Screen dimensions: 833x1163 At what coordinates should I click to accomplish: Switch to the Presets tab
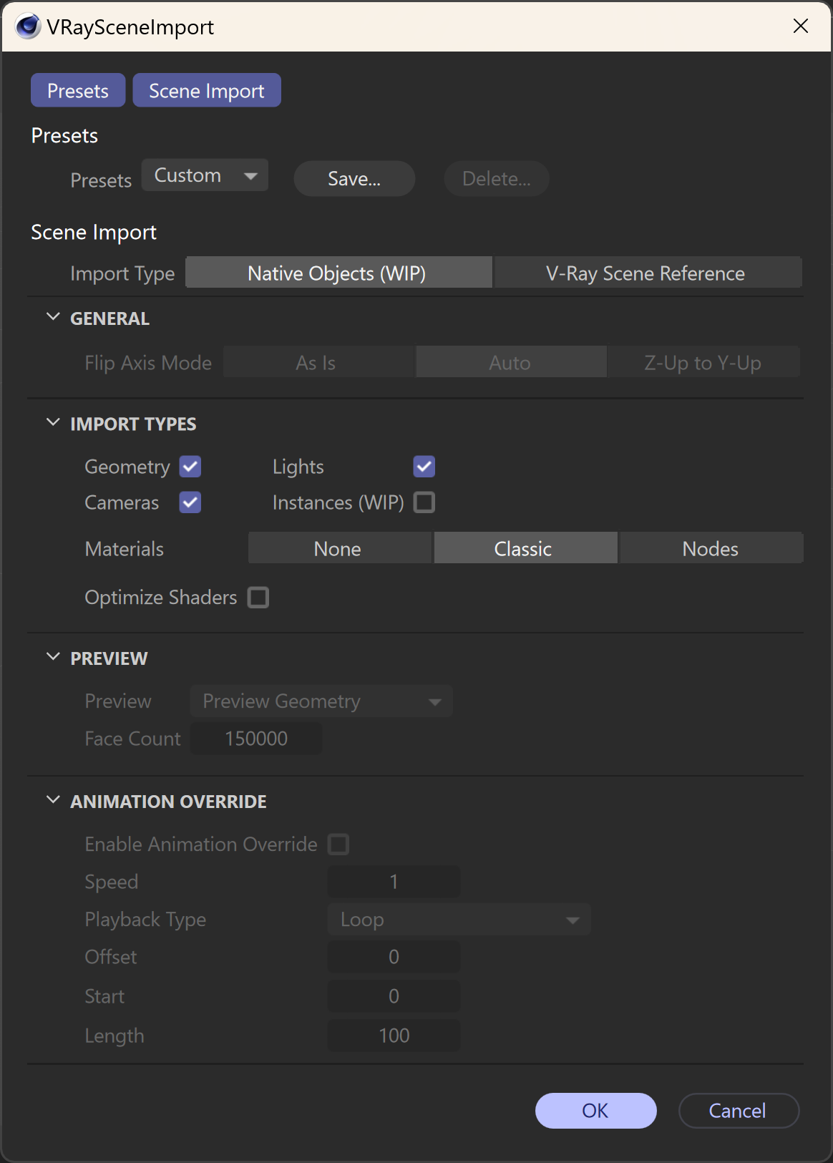click(x=78, y=91)
